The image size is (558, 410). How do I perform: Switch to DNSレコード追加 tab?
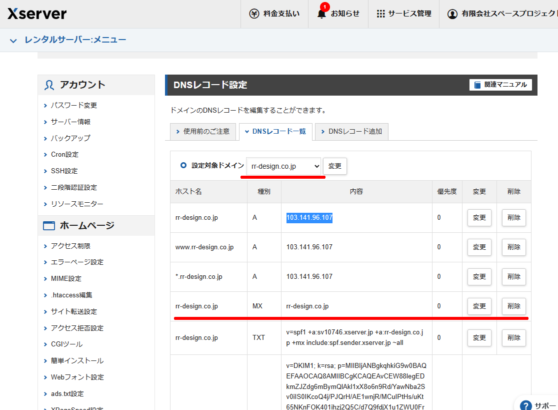tap(351, 132)
